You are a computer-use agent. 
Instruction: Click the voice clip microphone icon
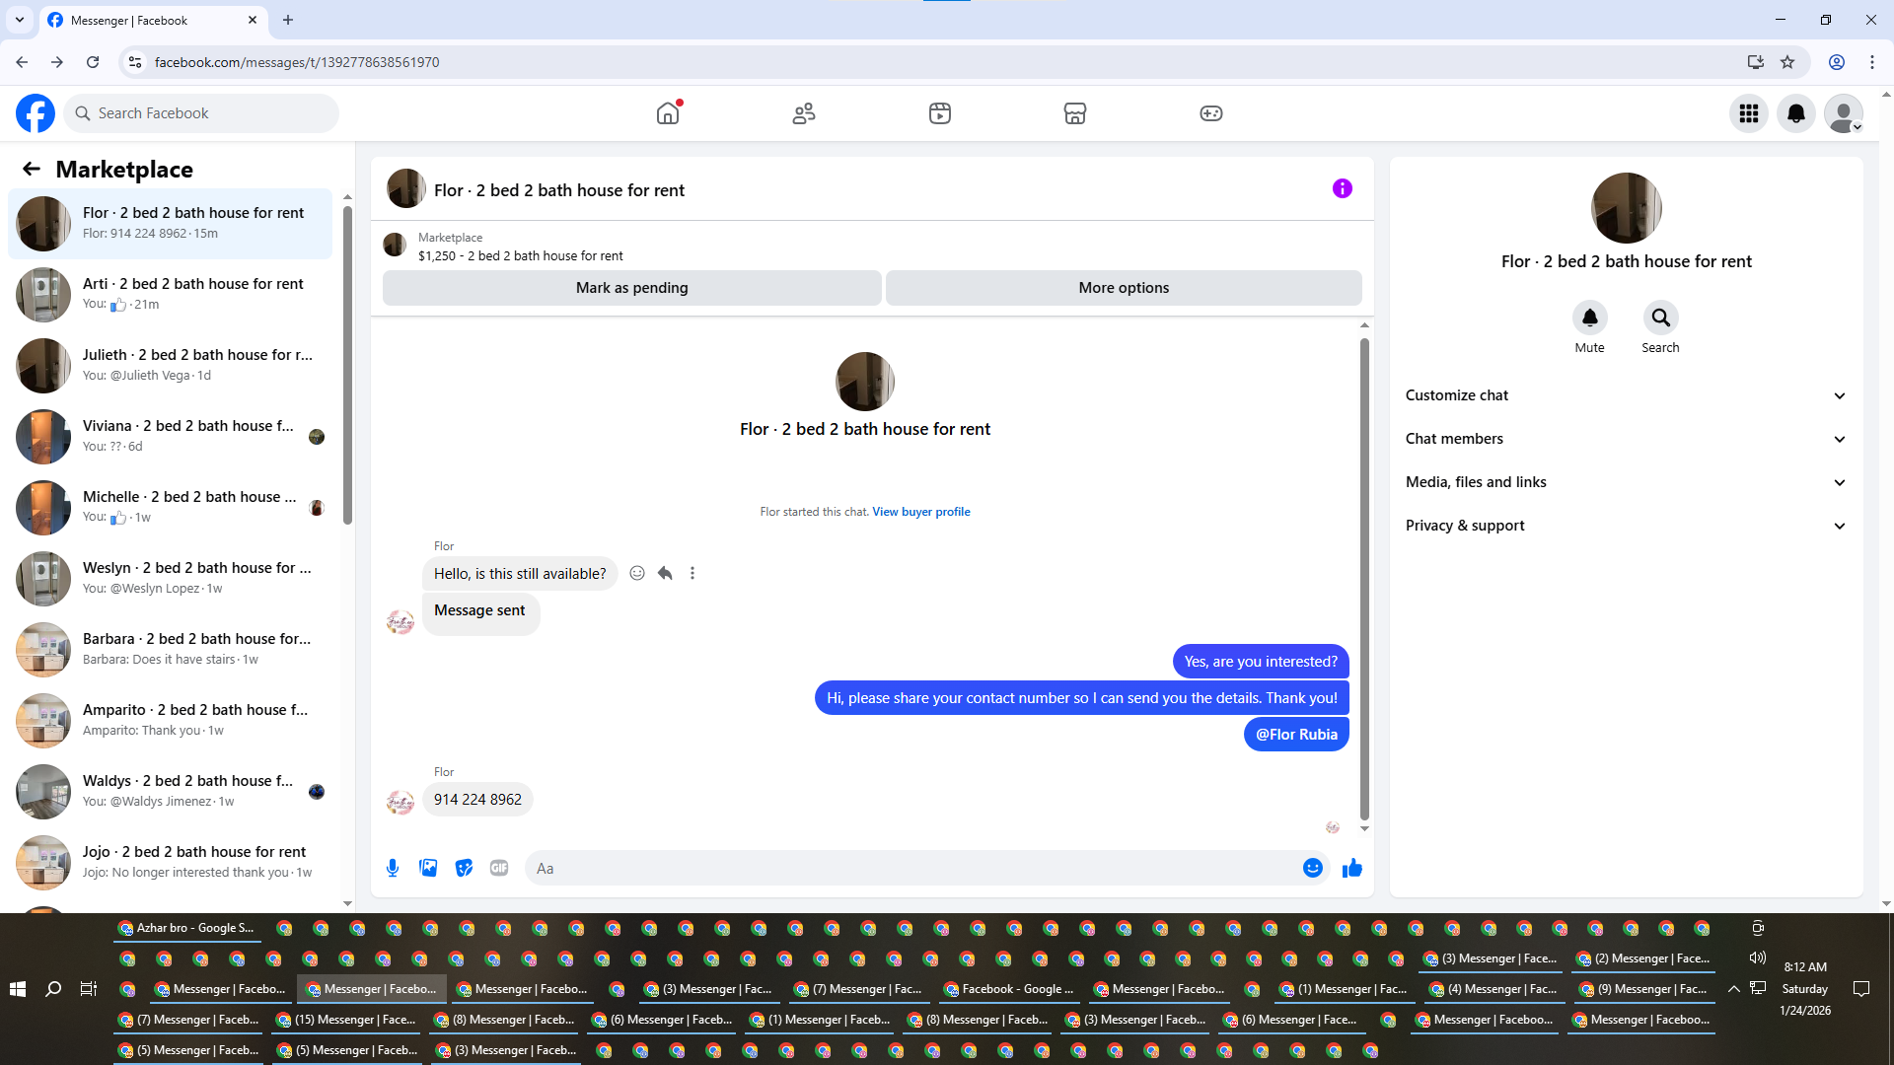point(393,868)
